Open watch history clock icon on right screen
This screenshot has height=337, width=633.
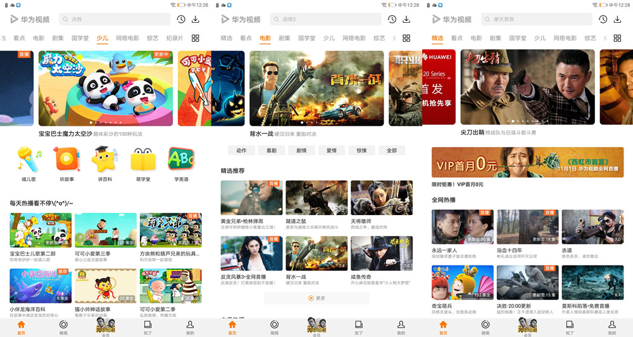pos(603,19)
